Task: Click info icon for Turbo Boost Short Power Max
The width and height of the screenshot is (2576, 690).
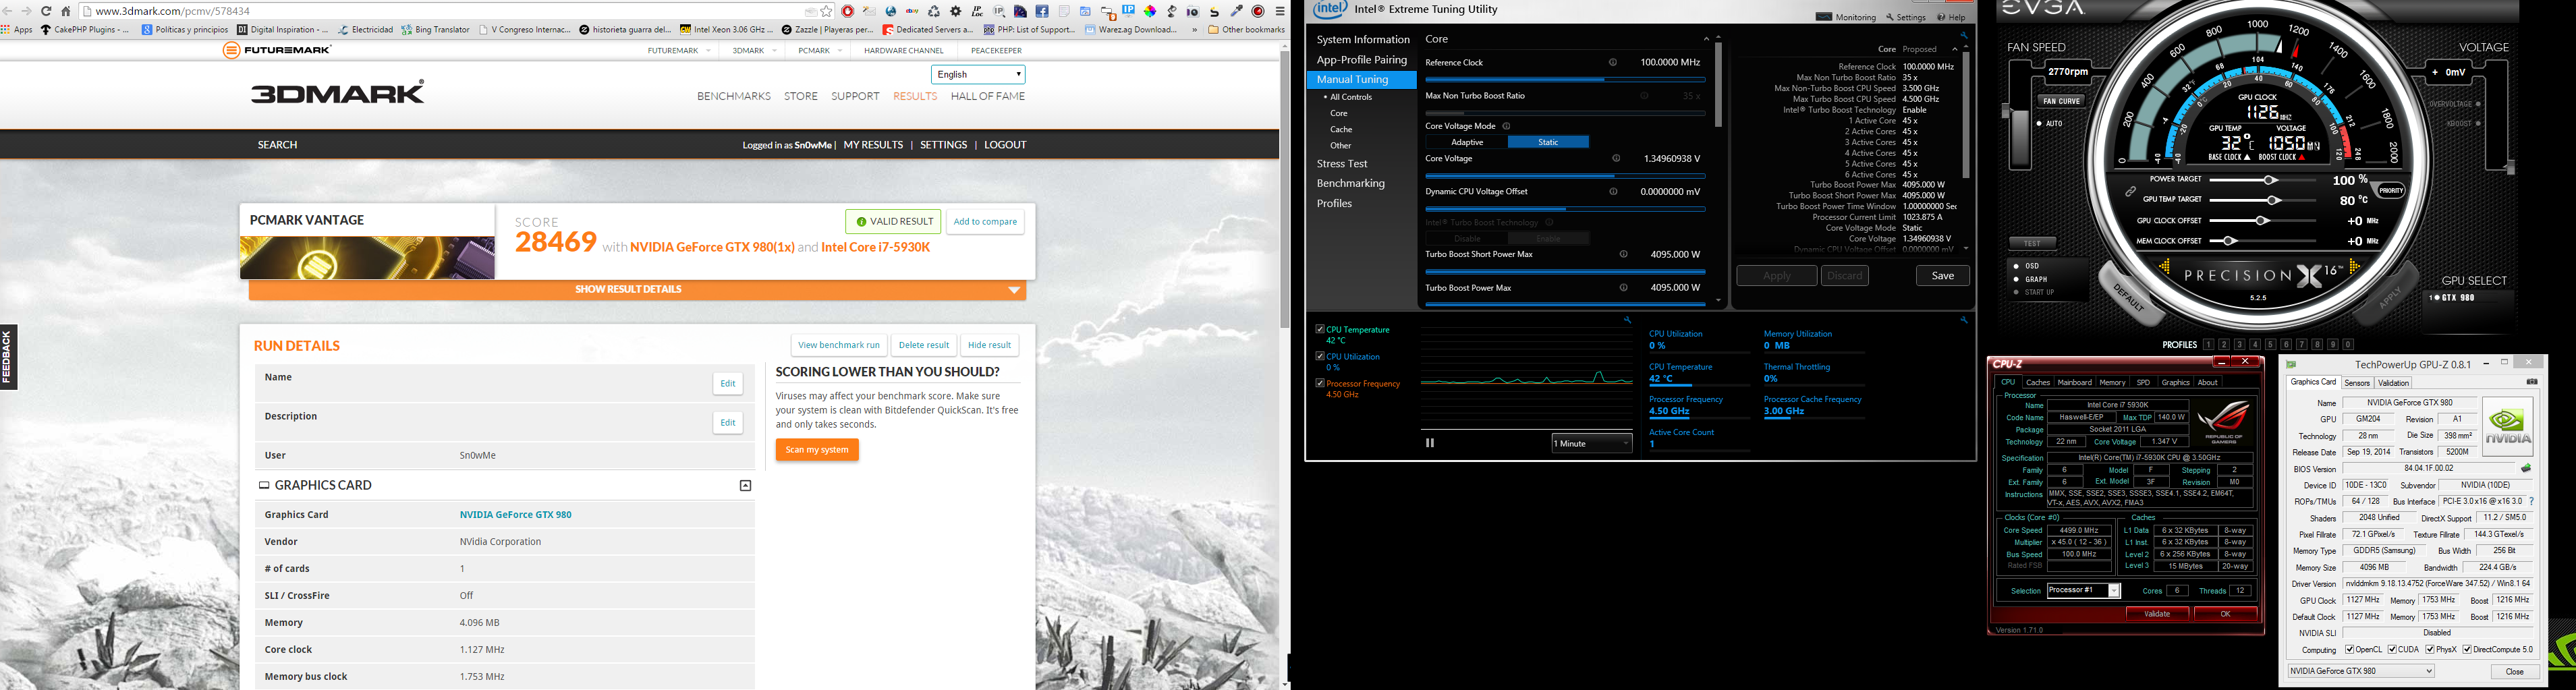Action: 1623,254
